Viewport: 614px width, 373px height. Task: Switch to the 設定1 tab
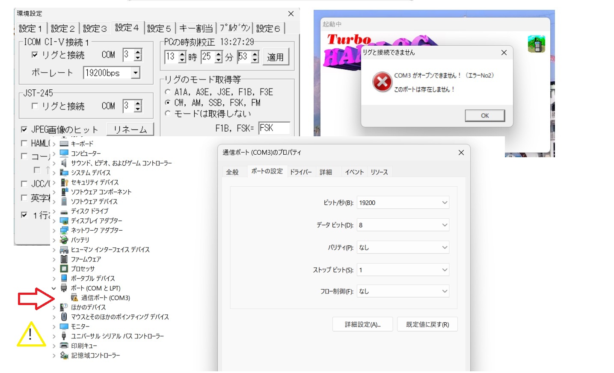pyautogui.click(x=30, y=29)
